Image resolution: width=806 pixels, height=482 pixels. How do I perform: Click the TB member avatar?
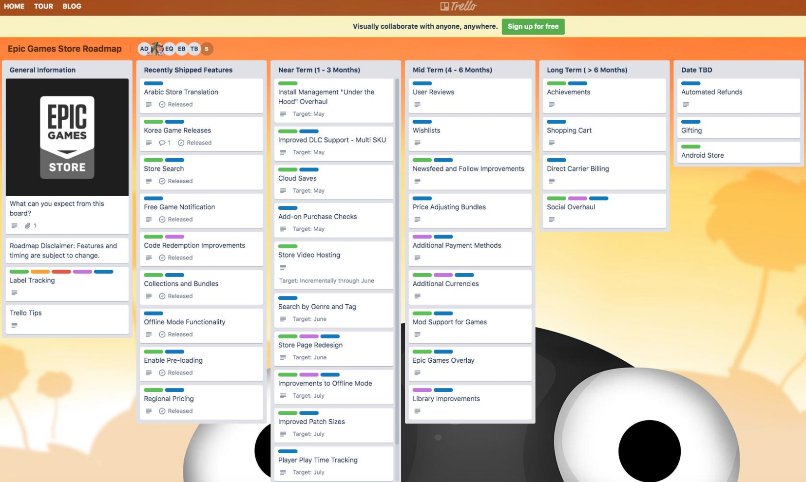pyautogui.click(x=194, y=49)
